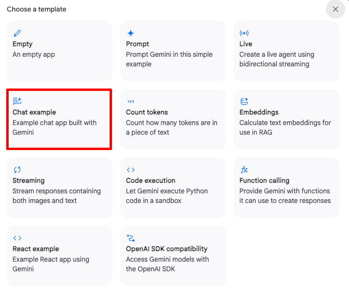
Task: Click the route icon on OpenAI SDK compatibility
Action: point(131,238)
